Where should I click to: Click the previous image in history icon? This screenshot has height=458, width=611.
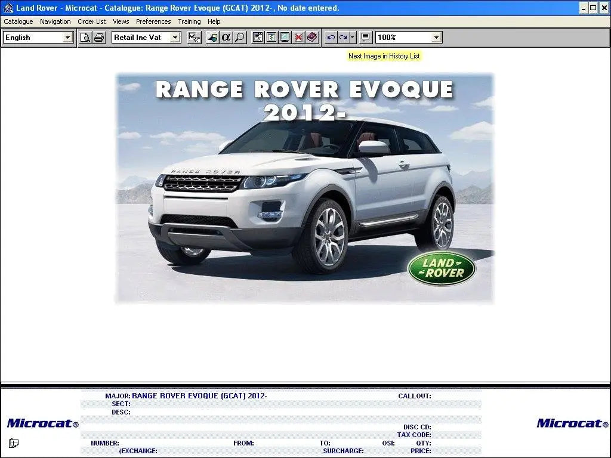click(332, 37)
